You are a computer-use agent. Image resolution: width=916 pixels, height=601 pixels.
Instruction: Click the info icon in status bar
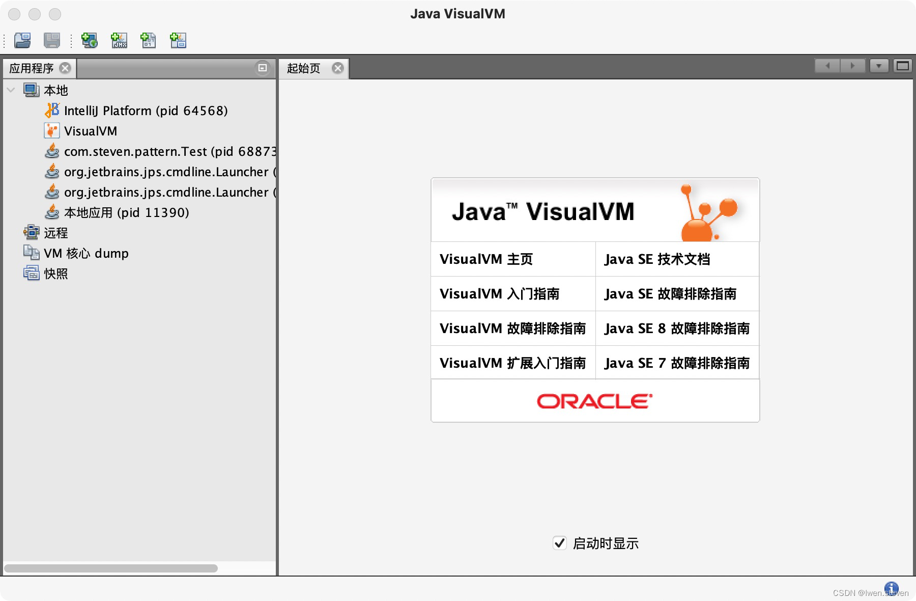click(892, 589)
